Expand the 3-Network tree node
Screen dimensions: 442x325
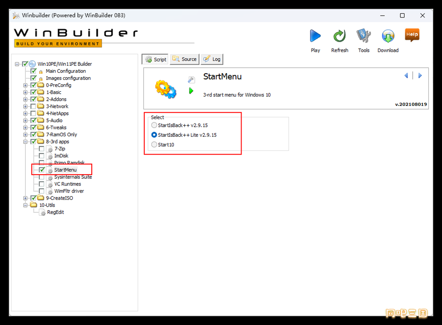[26, 106]
